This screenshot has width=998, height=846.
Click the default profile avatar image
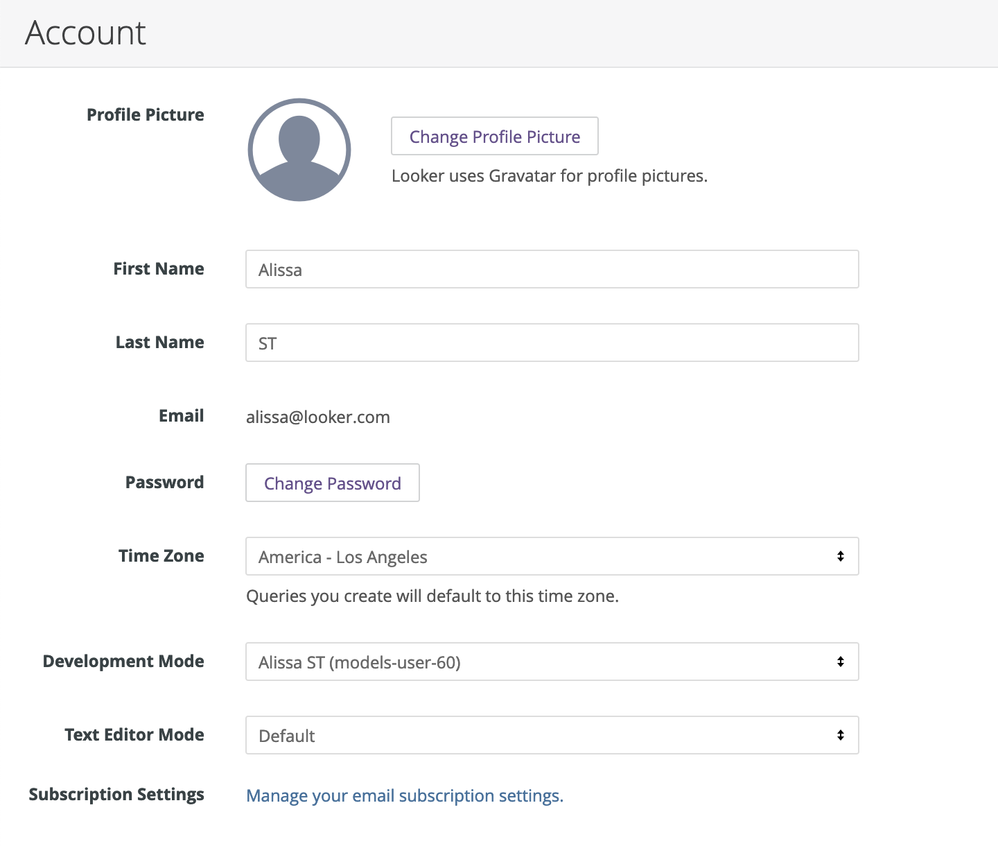pyautogui.click(x=299, y=150)
